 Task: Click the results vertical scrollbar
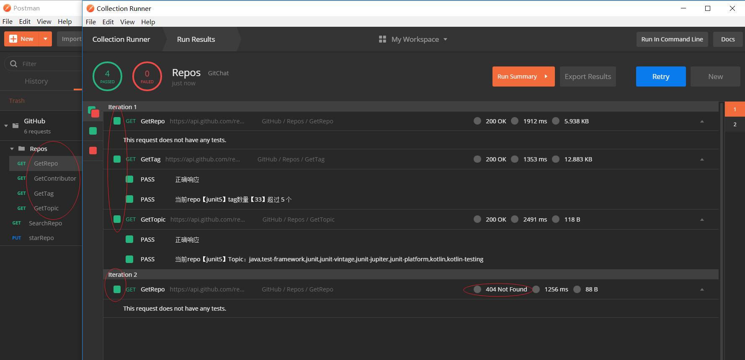721,231
